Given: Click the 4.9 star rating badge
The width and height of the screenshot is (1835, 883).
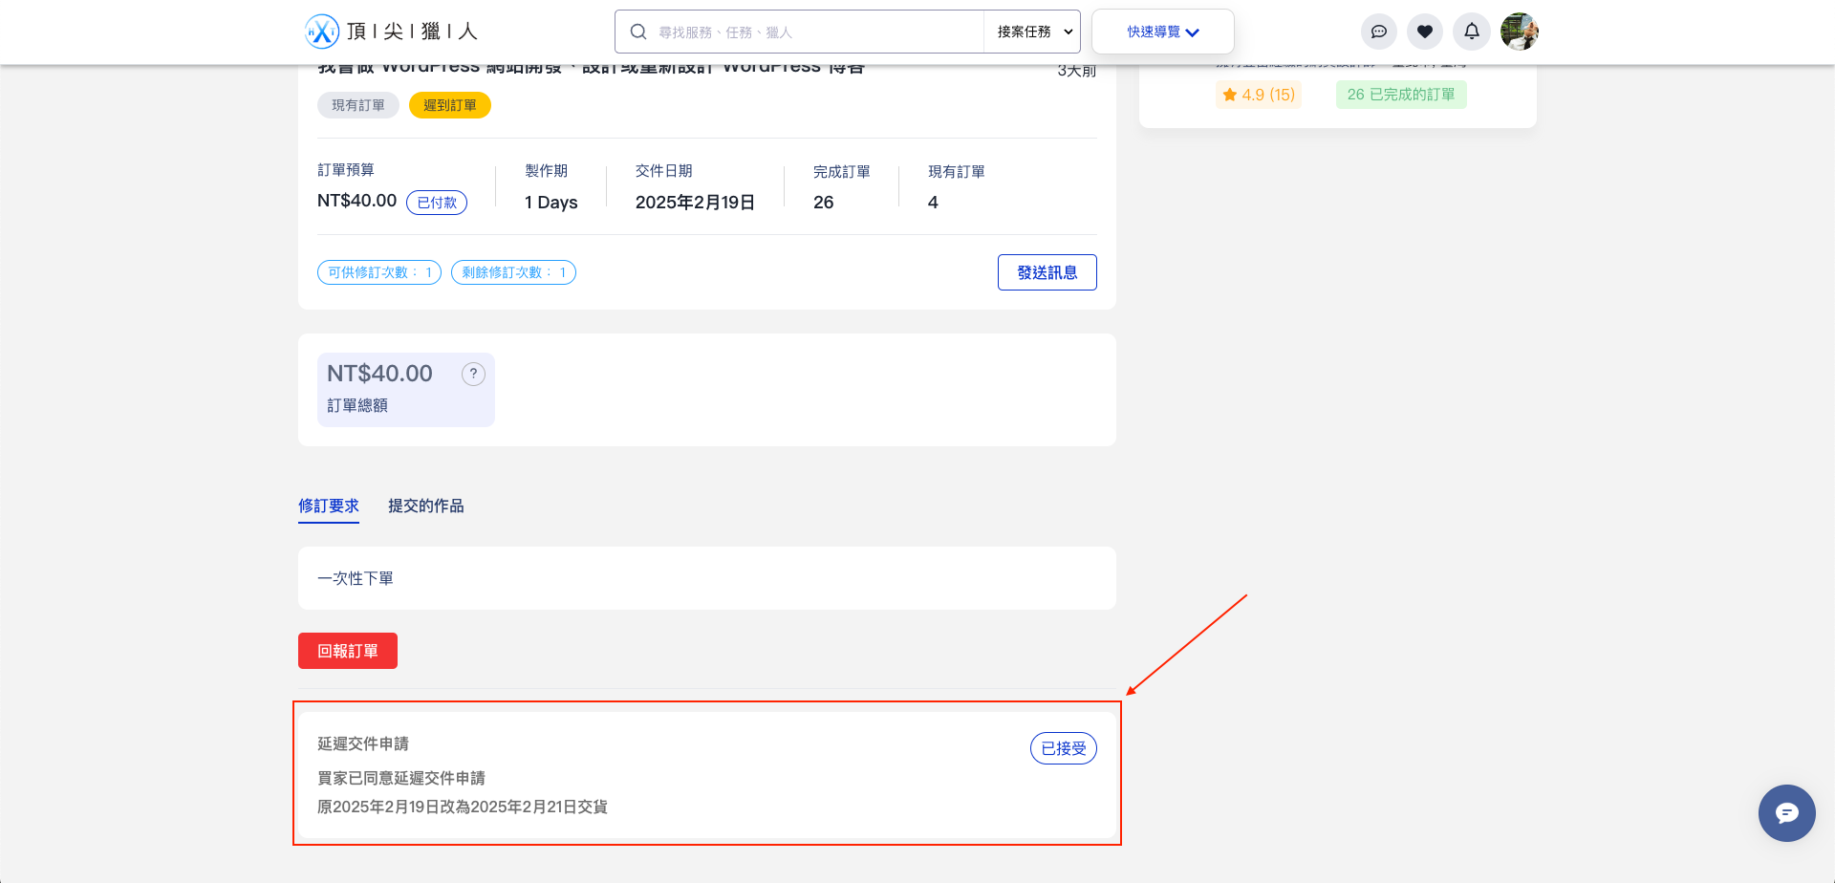Looking at the screenshot, I should click(x=1258, y=94).
